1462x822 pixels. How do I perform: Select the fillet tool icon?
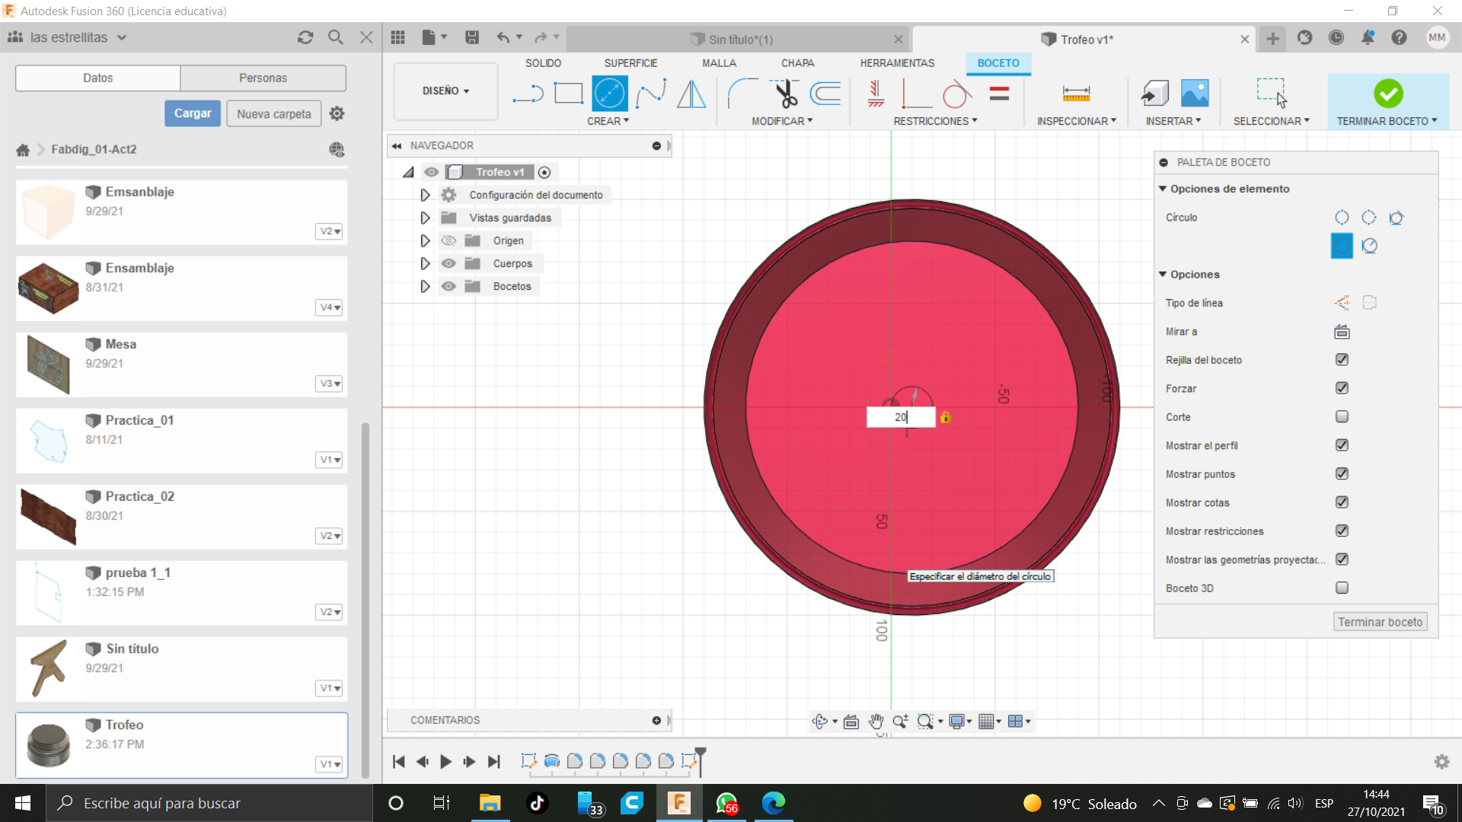click(x=742, y=94)
